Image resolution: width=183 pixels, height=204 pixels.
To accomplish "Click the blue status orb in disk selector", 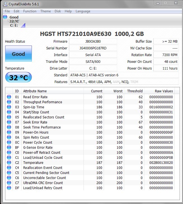I will tap(5, 17).
